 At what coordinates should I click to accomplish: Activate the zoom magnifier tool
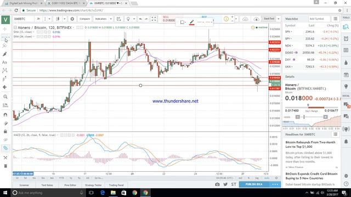click(5, 97)
